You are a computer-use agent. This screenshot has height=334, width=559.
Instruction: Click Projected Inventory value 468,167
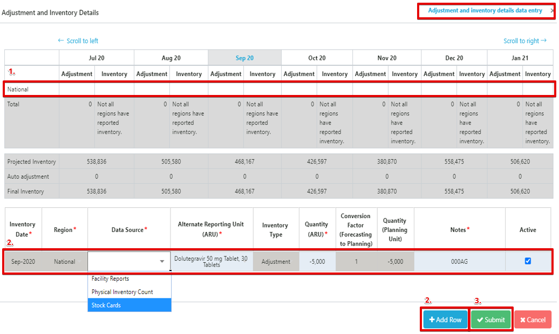[244, 161]
